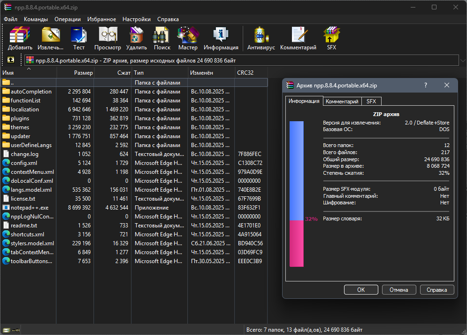The height and width of the screenshot is (335, 467).
Task: Select the change.log document icon
Action: [x=6, y=154]
